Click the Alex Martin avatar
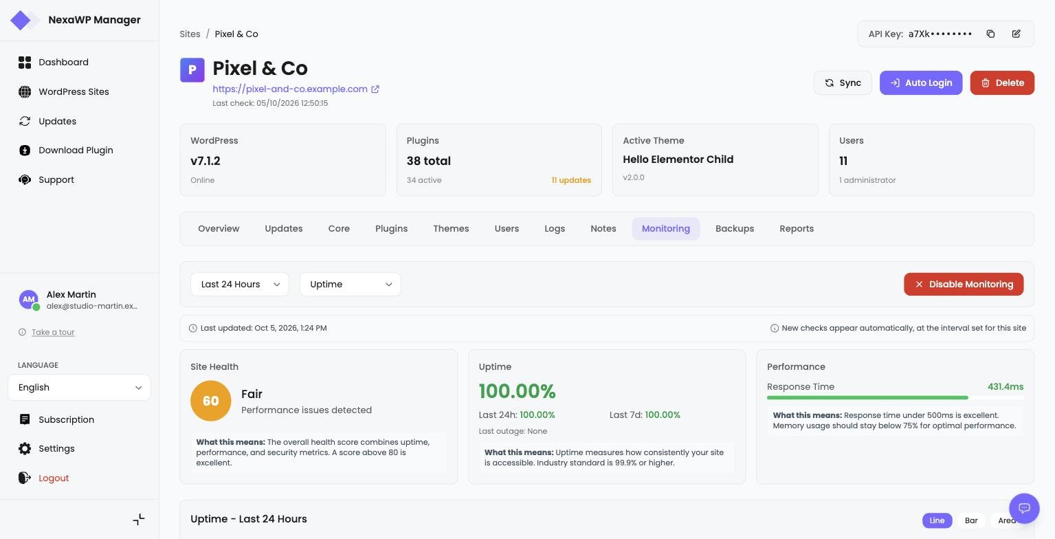 pos(29,300)
